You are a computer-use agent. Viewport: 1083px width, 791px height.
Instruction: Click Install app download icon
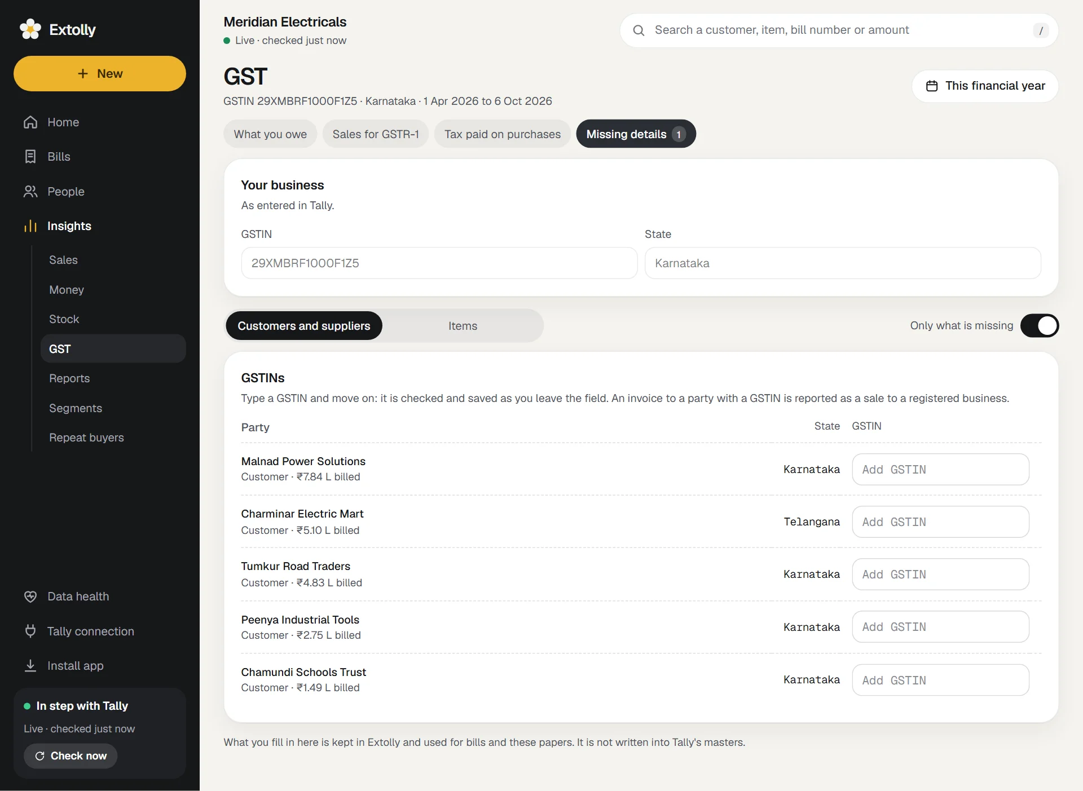coord(30,666)
